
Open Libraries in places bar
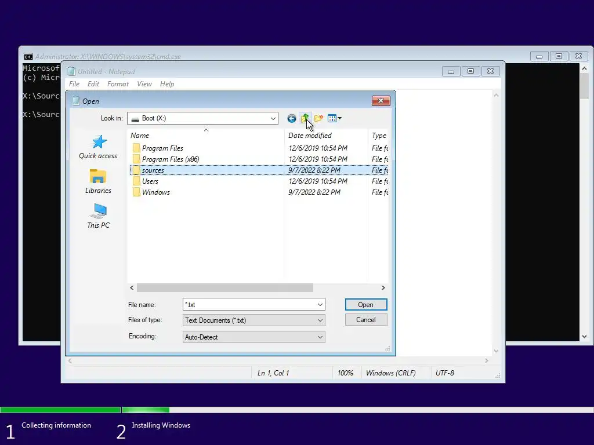click(98, 181)
